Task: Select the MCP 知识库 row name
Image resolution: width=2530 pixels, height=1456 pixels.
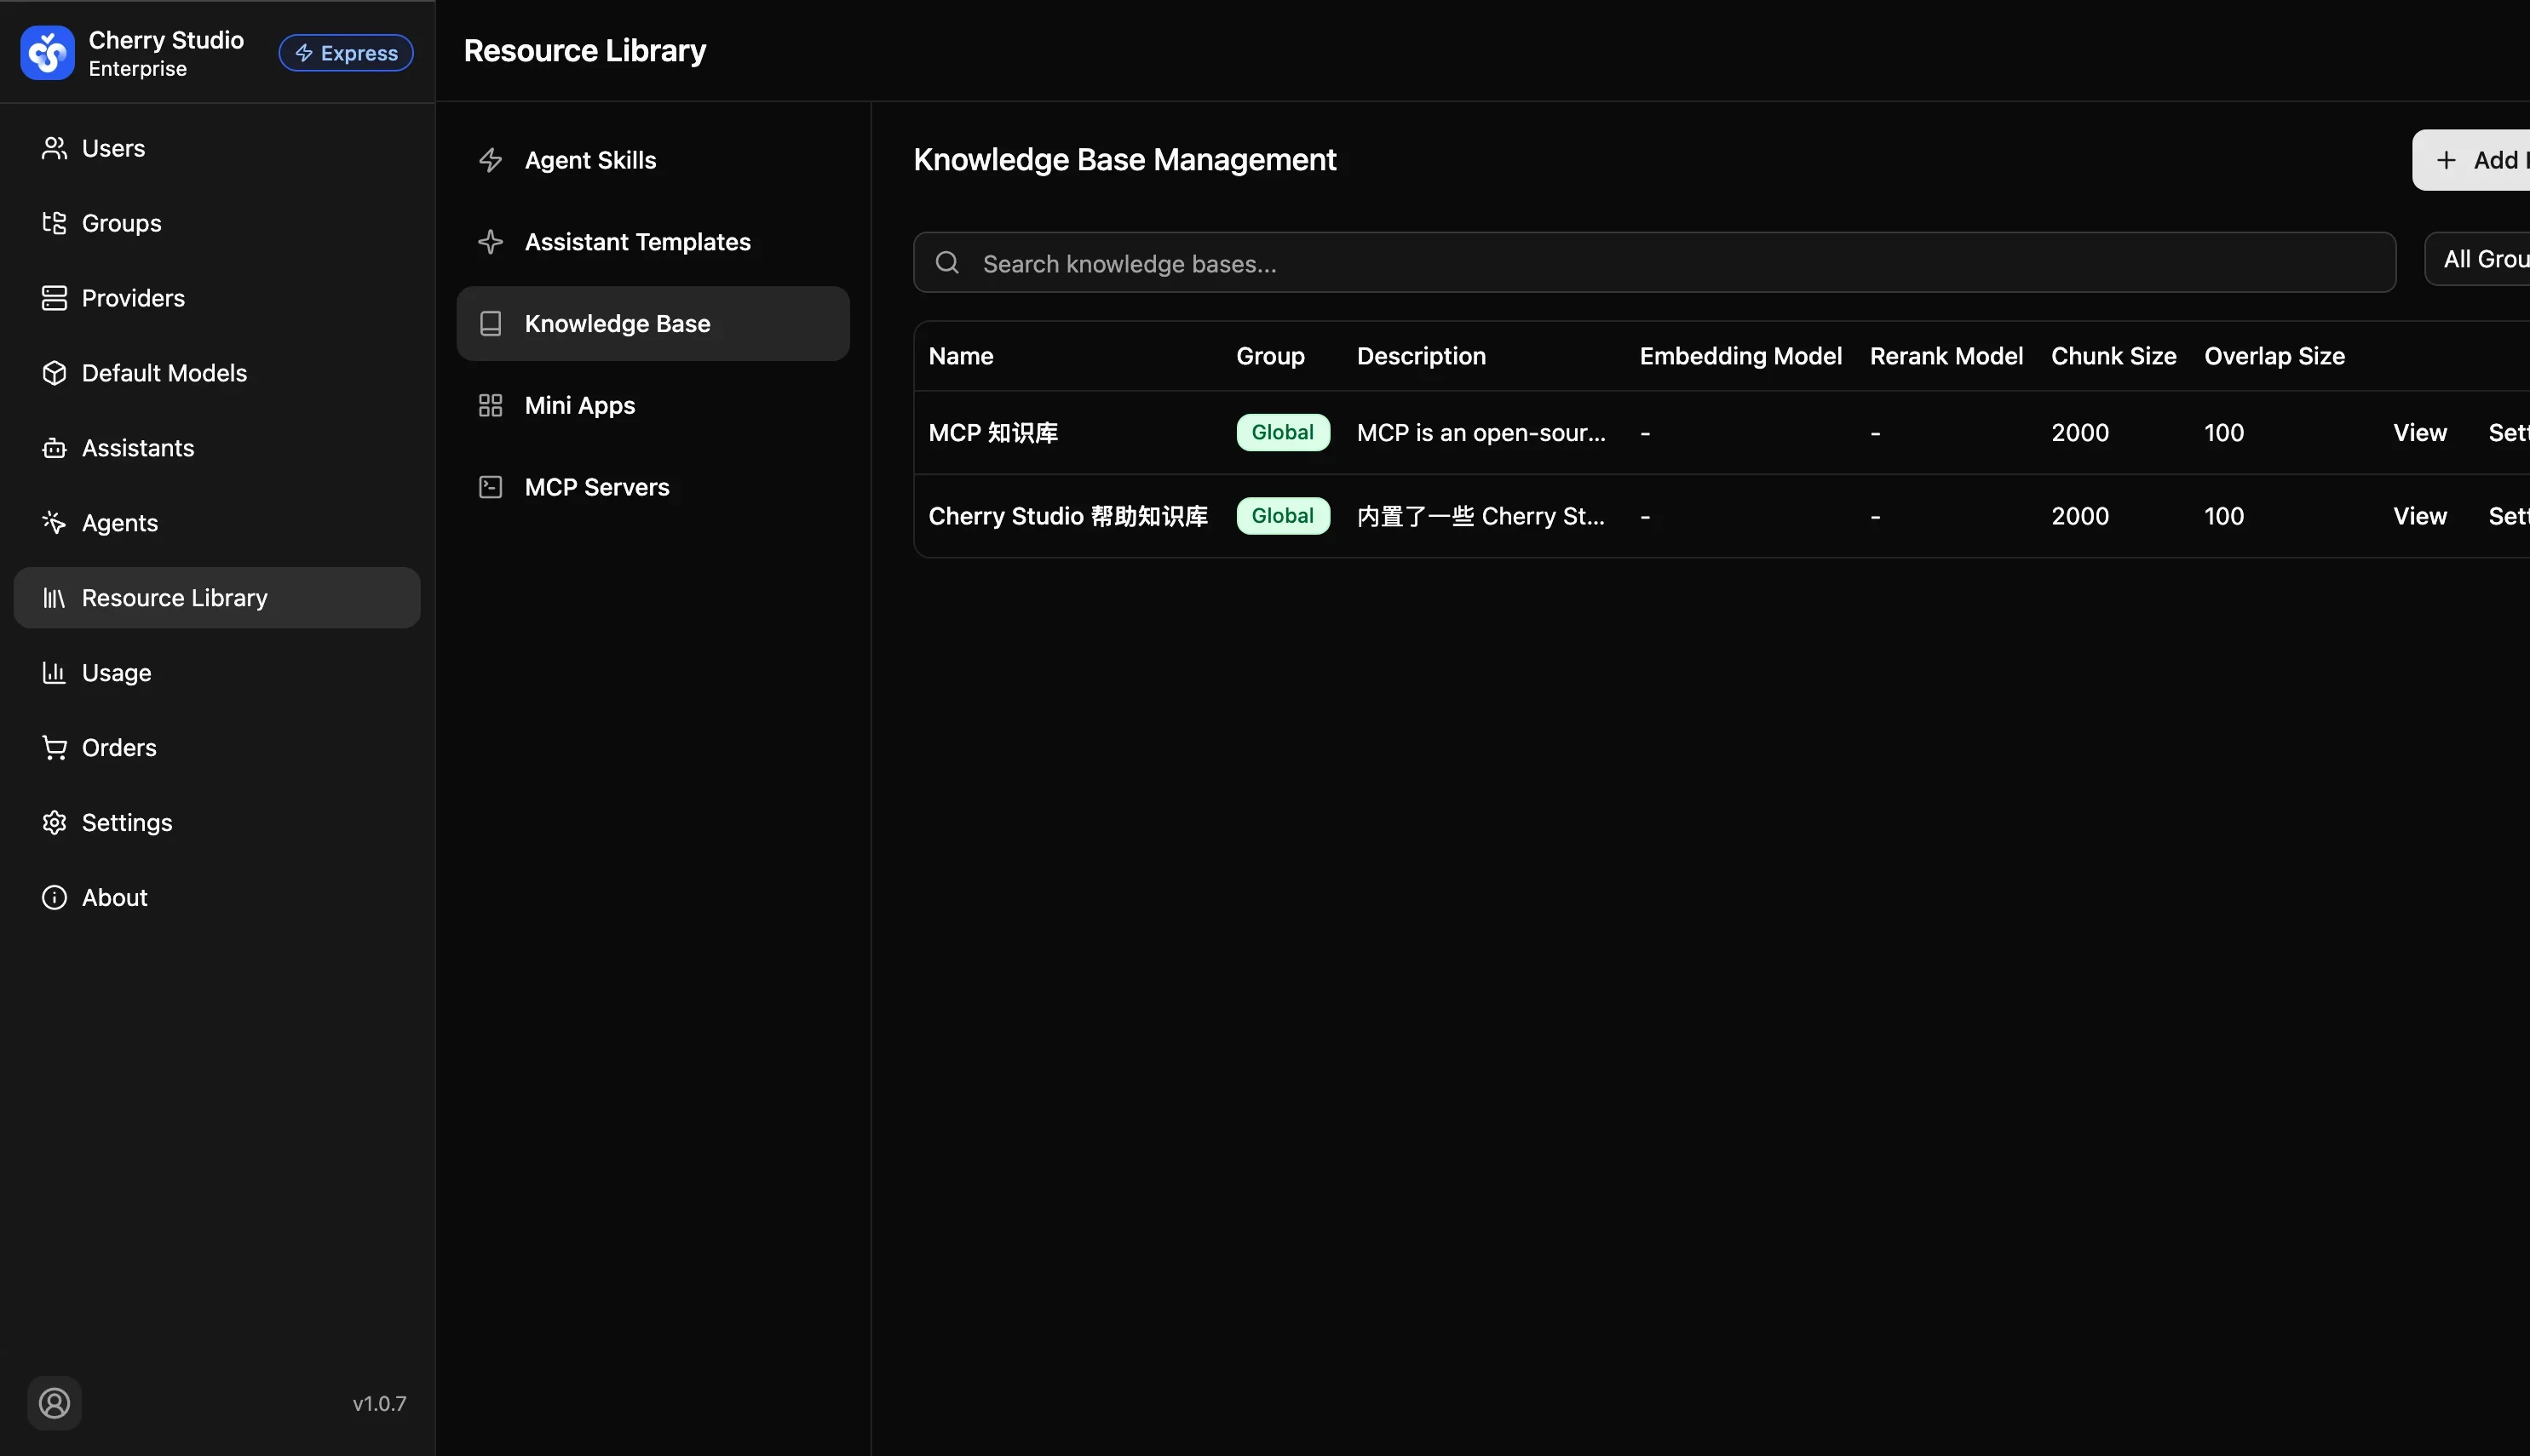Action: coord(993,433)
